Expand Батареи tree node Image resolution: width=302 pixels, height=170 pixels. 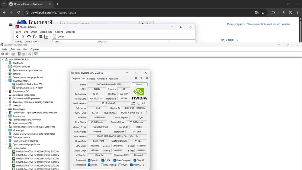pyautogui.click(x=6, y=74)
